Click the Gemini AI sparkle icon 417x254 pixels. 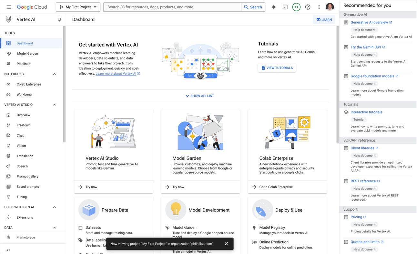(x=274, y=7)
